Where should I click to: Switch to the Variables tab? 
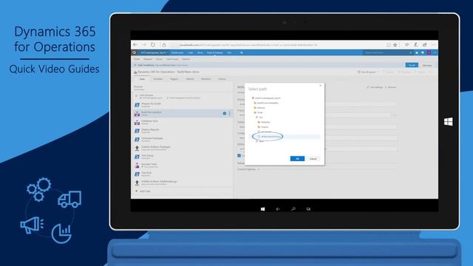158,79
